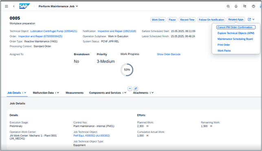The image size is (262, 151).
Task: Click the Reactive Maintenance (YA01) value
Action: 41,42
